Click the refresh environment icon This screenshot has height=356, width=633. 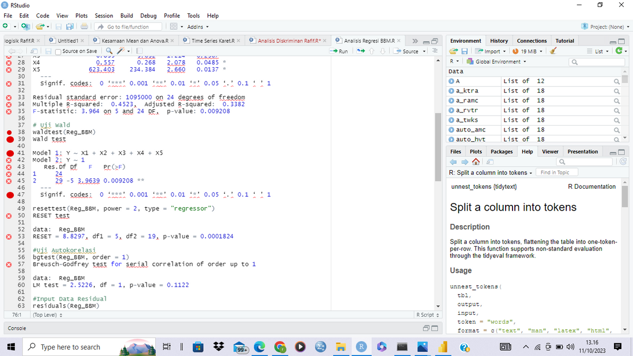pyautogui.click(x=619, y=51)
